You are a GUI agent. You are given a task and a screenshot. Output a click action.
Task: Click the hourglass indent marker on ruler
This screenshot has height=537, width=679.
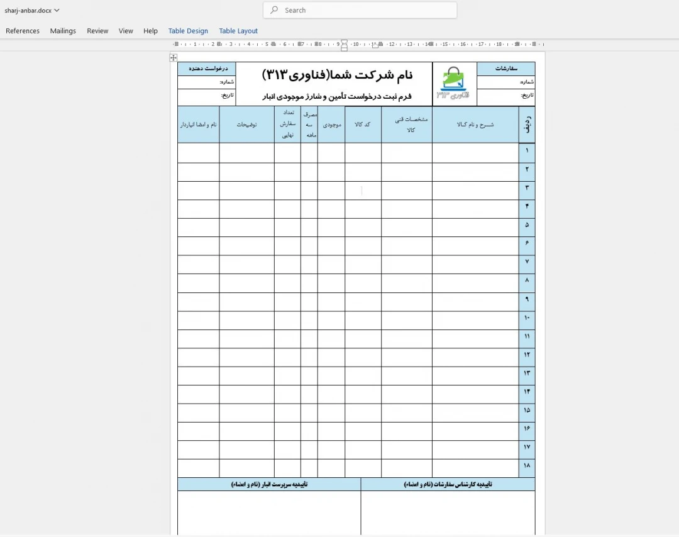click(x=344, y=45)
